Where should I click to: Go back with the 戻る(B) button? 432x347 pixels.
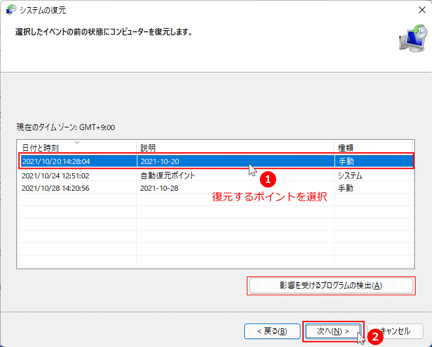[272, 331]
